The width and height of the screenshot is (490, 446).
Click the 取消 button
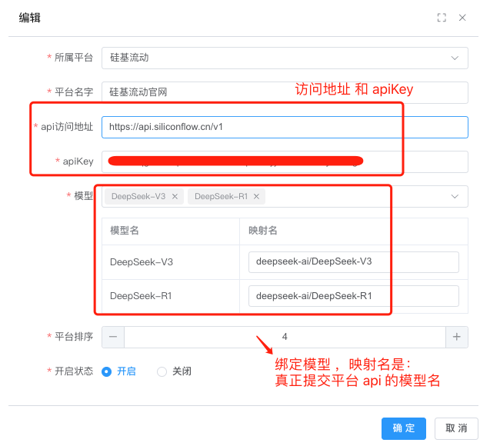click(456, 428)
